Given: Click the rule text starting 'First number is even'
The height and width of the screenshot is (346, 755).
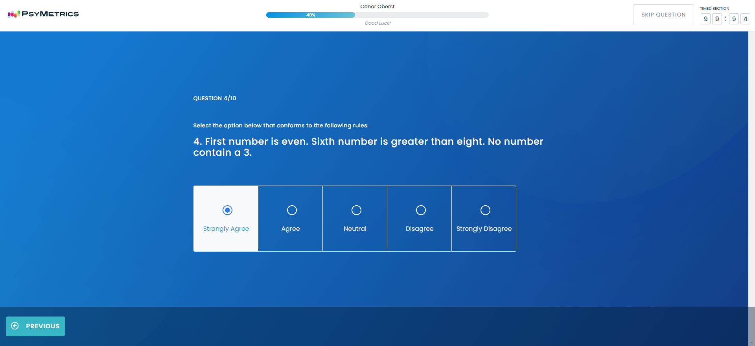Looking at the screenshot, I should click(x=368, y=147).
